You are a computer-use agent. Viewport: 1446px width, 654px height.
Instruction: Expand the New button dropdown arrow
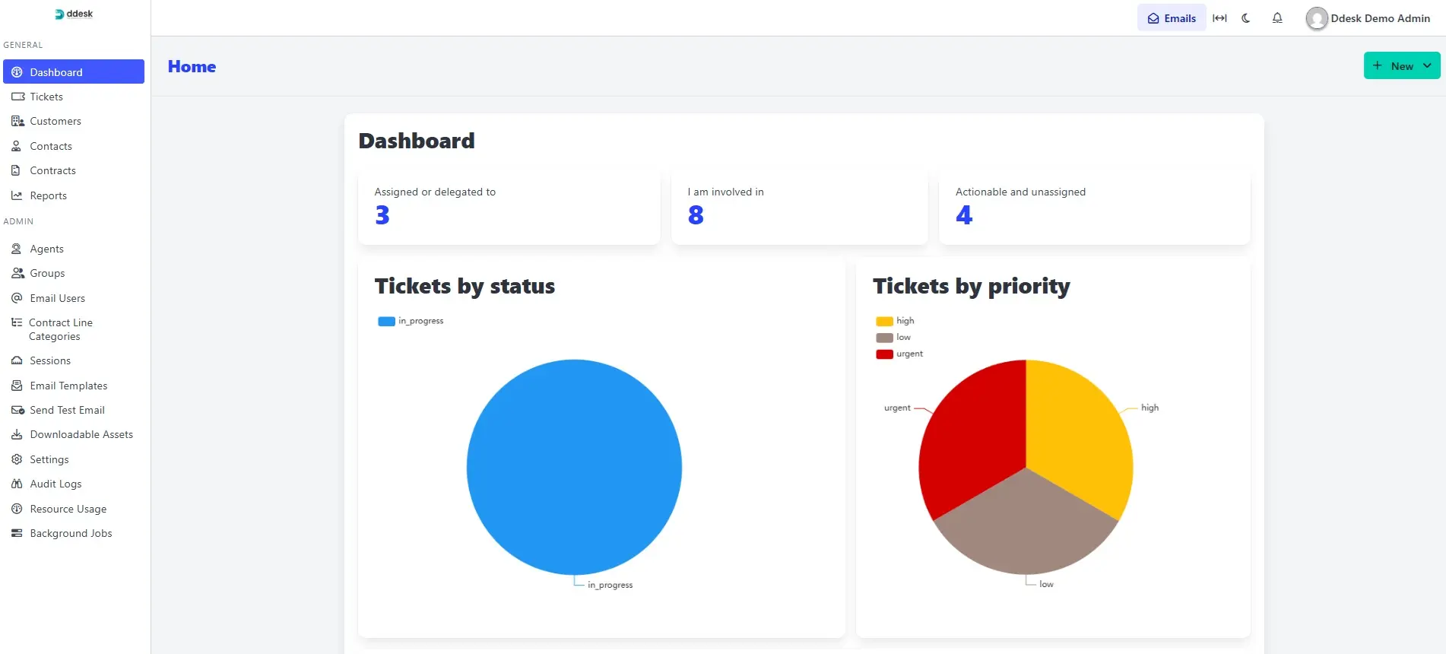point(1427,65)
